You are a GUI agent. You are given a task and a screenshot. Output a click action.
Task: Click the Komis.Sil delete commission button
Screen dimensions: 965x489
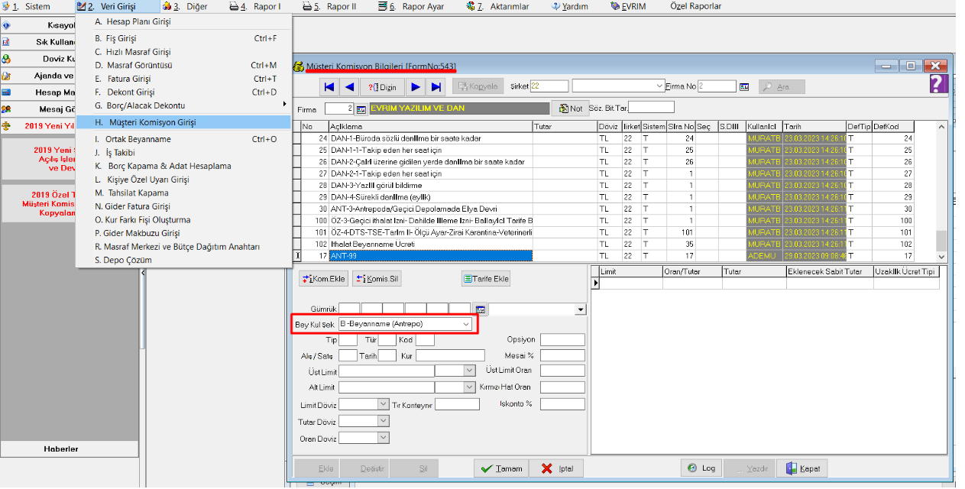click(377, 279)
